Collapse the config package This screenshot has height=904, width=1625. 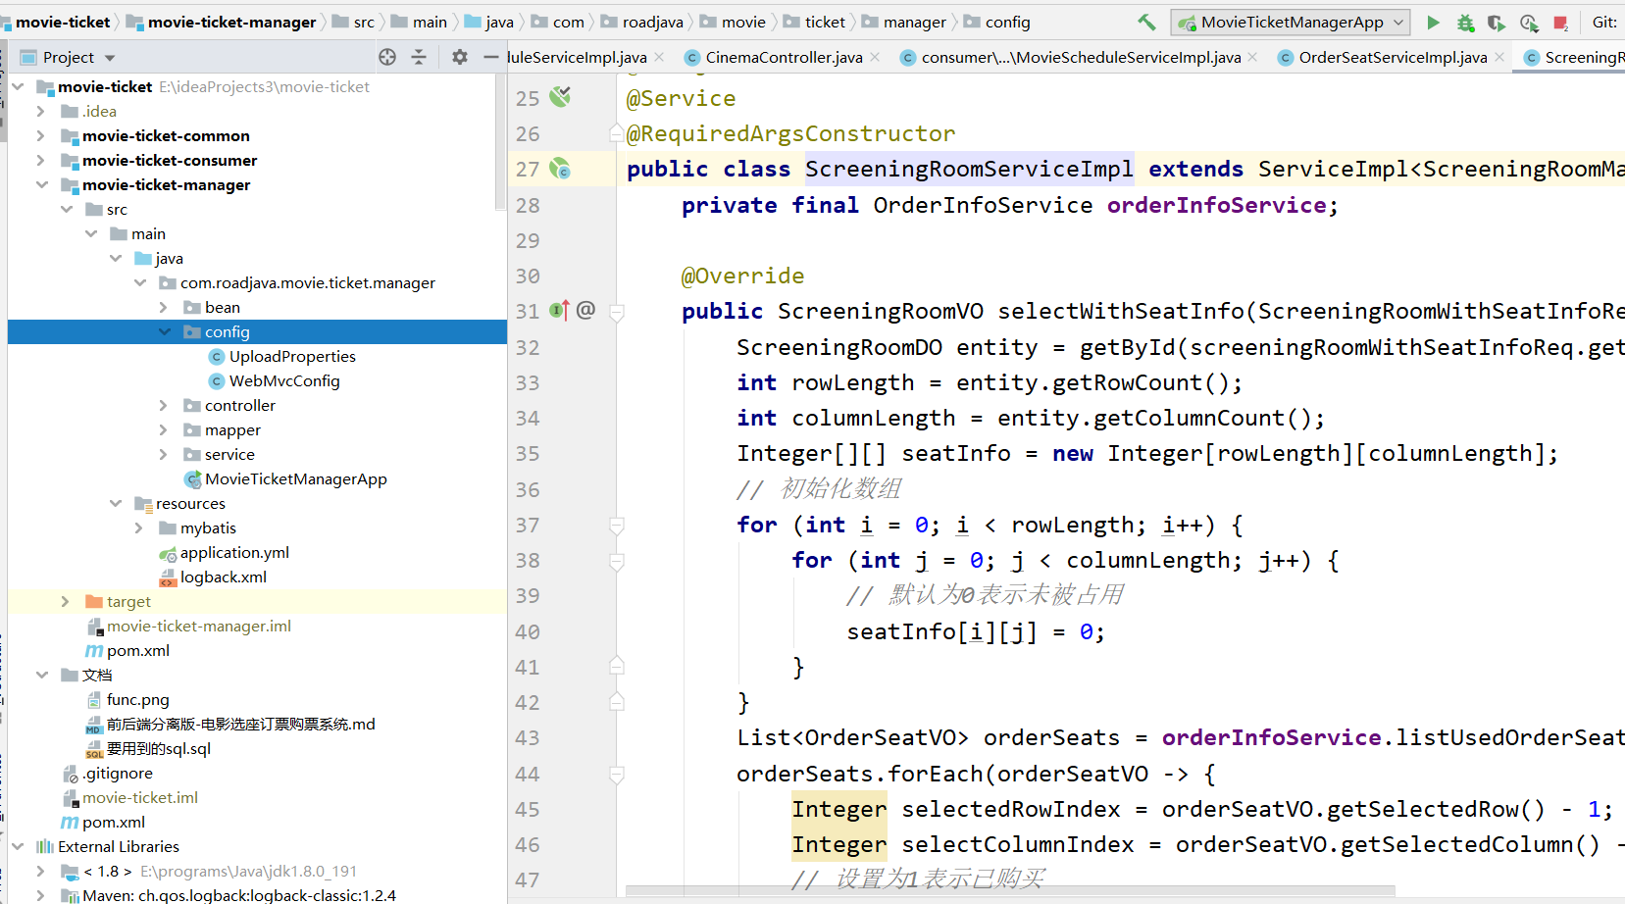point(164,331)
